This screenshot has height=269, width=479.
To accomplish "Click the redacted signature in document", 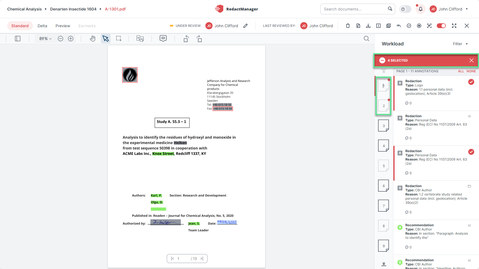I will (166, 222).
